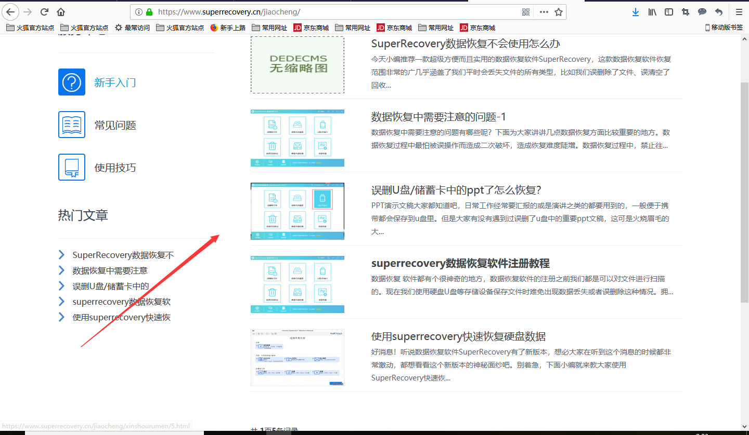Viewport: 749px width, 435px height.
Task: Open hot article '误删U盘/储蓄卡中的'
Action: (x=111, y=286)
